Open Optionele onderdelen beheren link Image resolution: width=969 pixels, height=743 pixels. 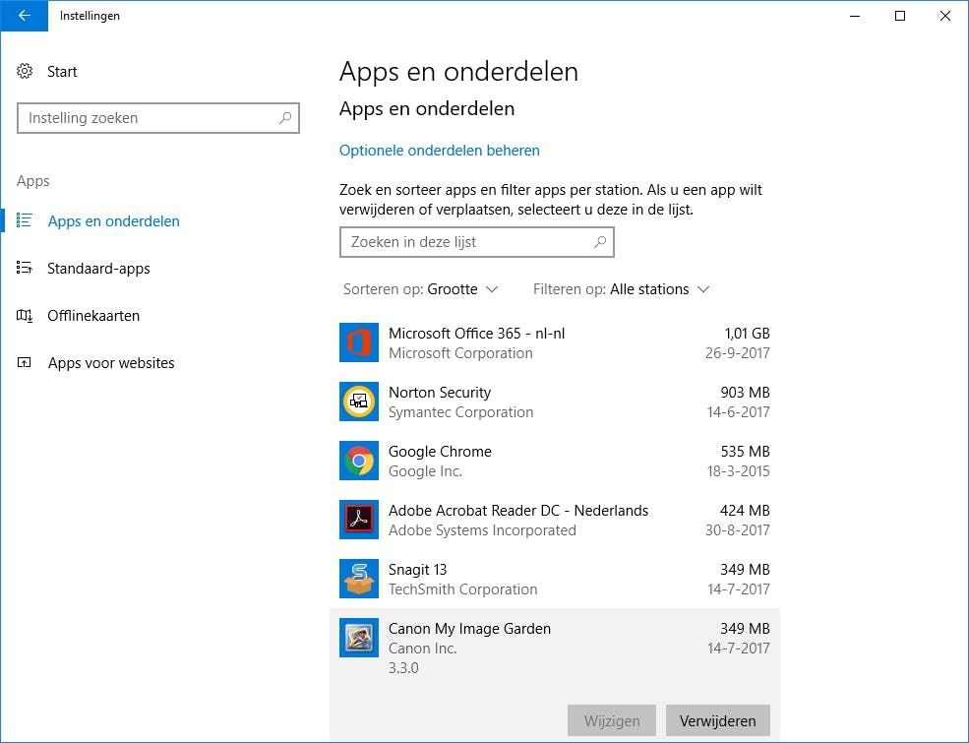tap(440, 151)
